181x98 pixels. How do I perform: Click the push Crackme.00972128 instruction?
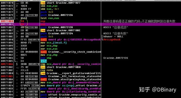point(57,27)
